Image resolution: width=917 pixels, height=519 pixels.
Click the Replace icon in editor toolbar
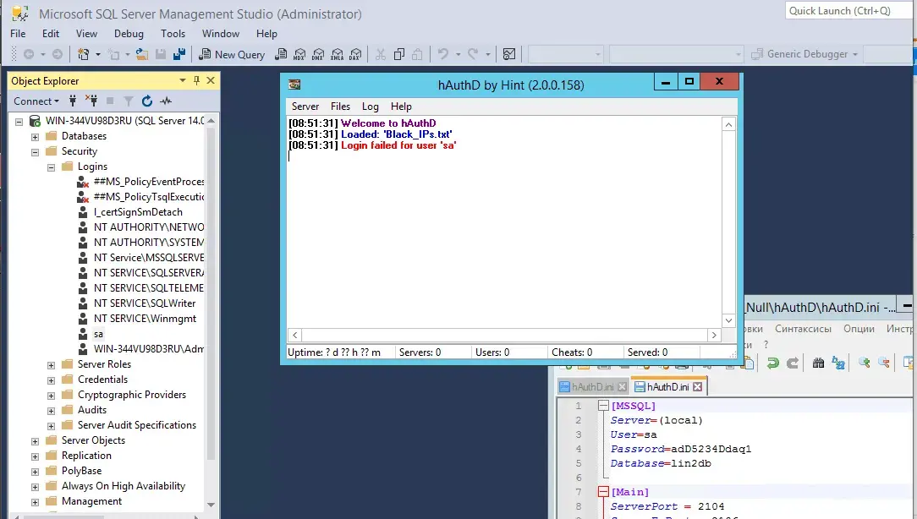(x=838, y=363)
